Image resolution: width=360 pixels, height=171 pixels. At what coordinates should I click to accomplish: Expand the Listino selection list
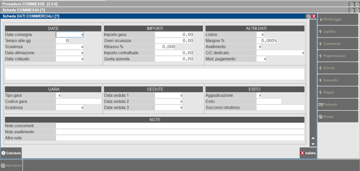(262, 35)
